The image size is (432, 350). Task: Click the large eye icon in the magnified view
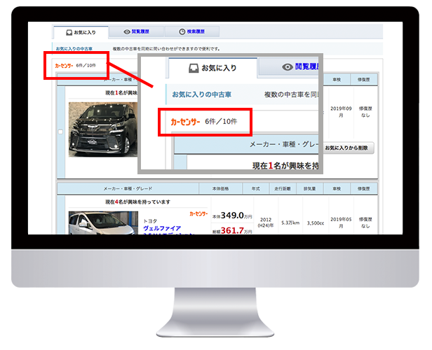(x=287, y=67)
